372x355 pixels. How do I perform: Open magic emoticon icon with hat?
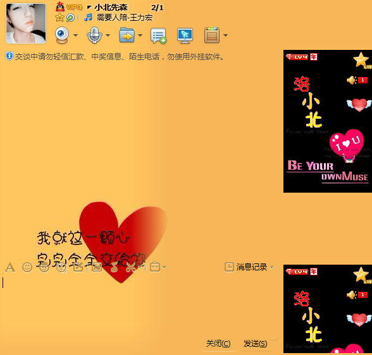(44, 267)
